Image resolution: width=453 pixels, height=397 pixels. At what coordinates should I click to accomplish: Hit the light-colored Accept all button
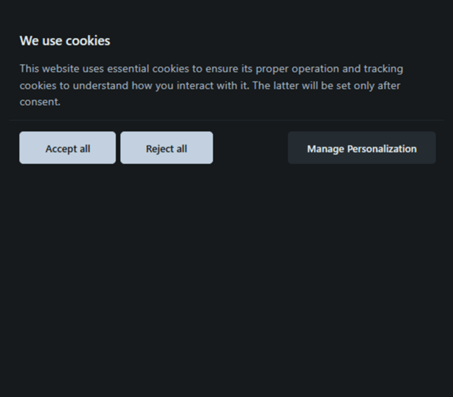click(x=67, y=148)
